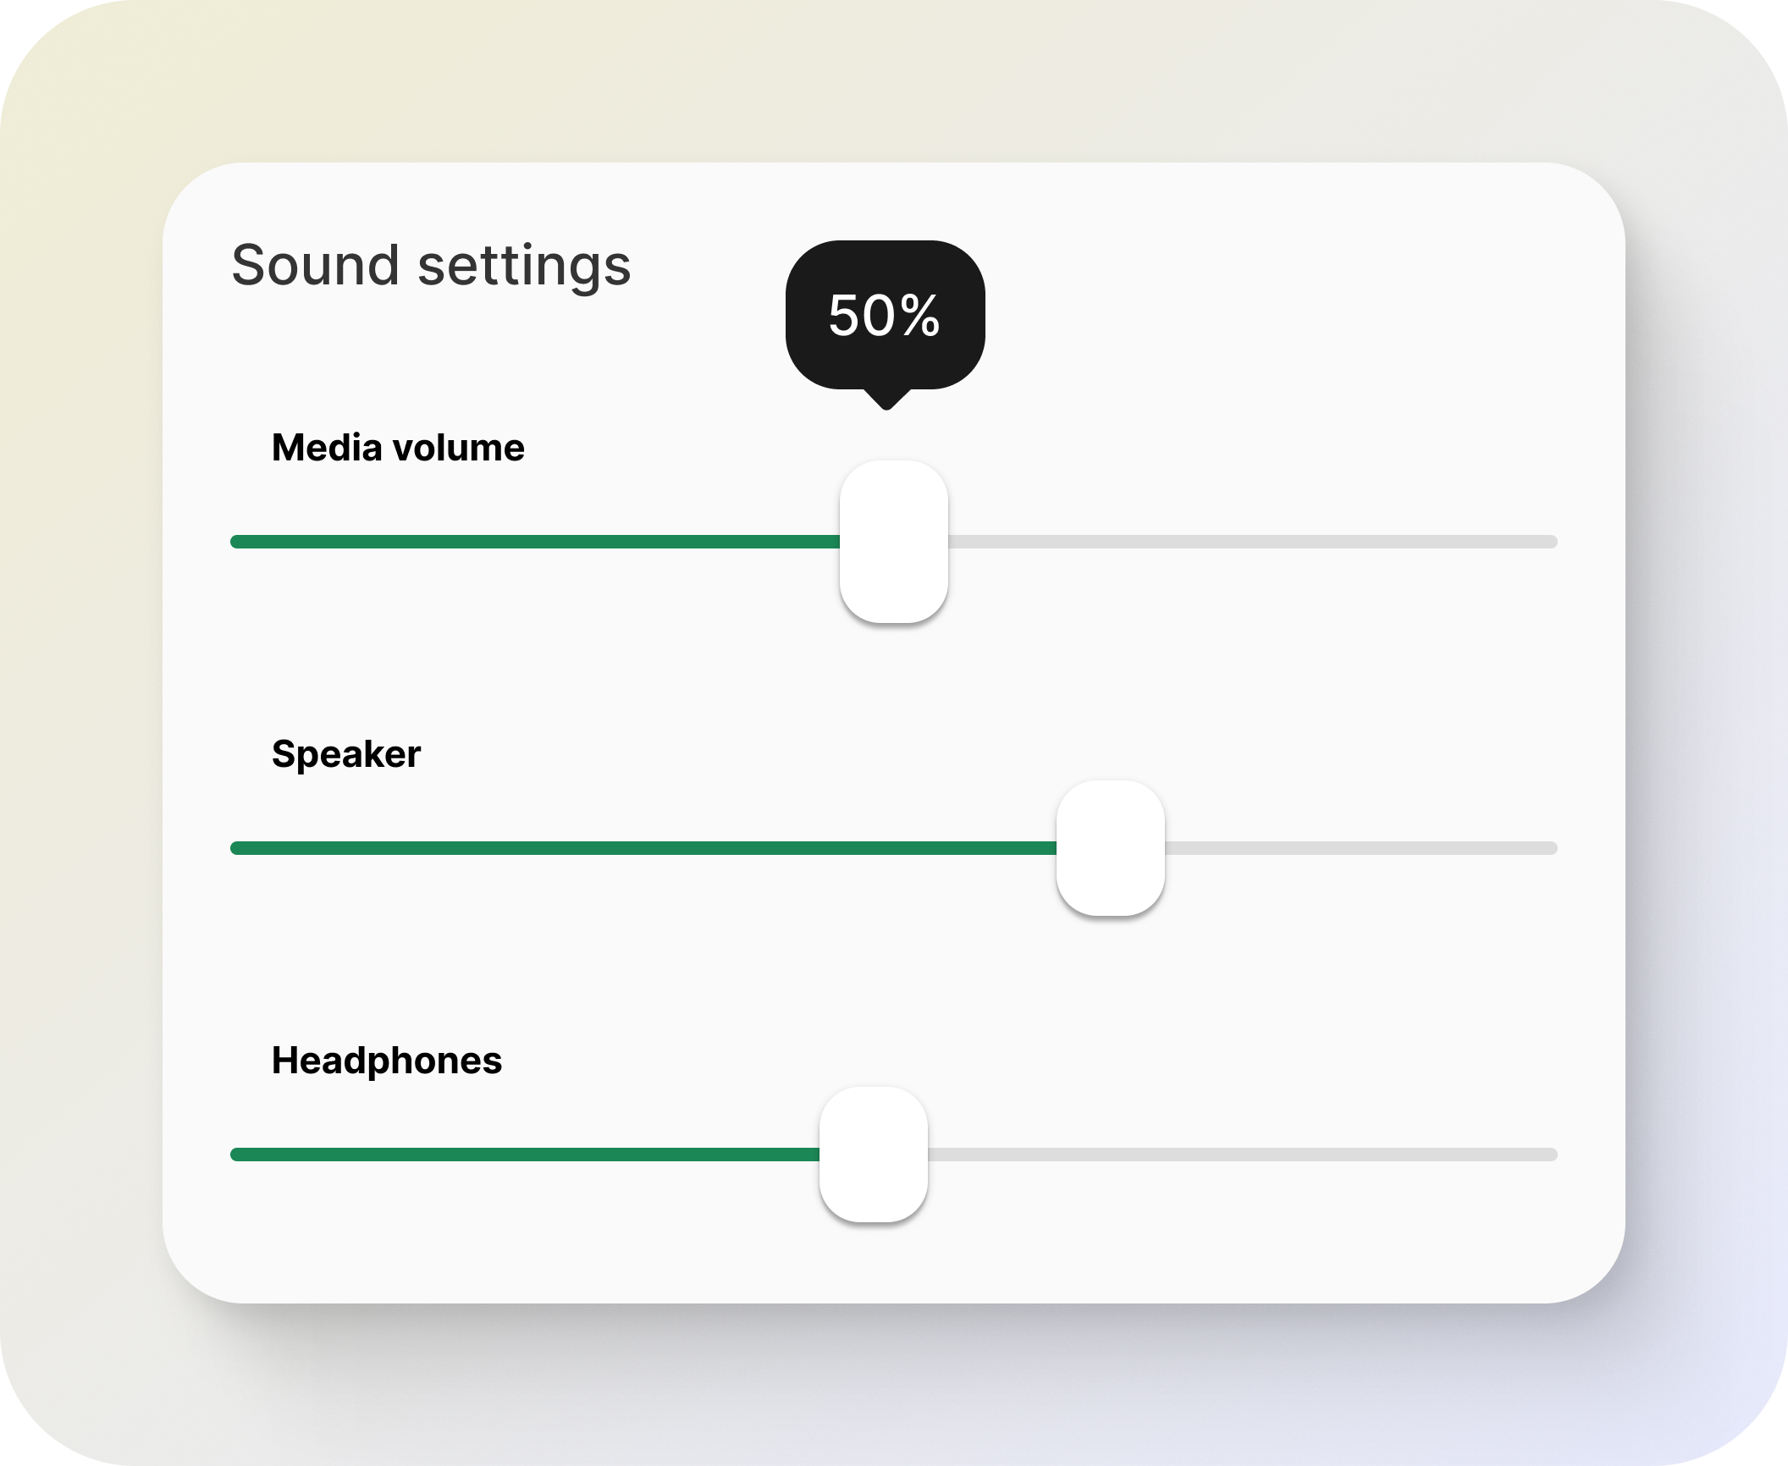Set Headphones to maximum at track end
The height and width of the screenshot is (1466, 1788).
[x=1551, y=1155]
